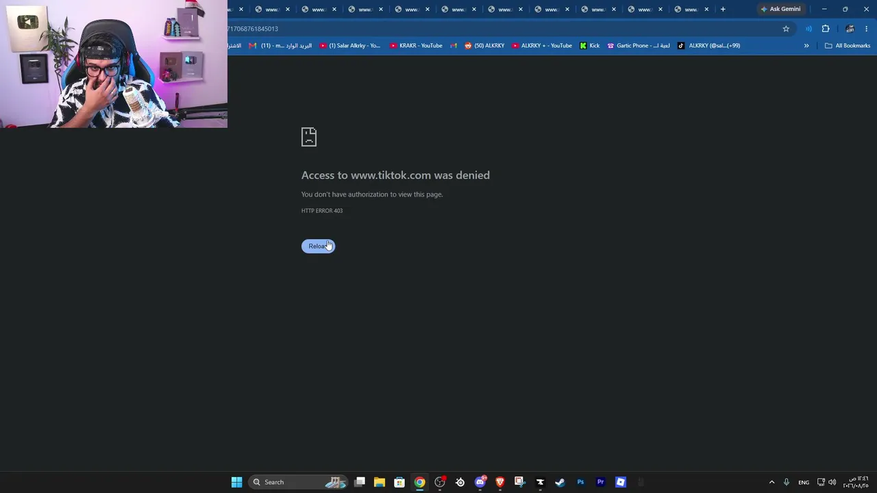Screen dimensions: 877x493
Task: Open the Extensions puzzle-piece menu
Action: [x=826, y=29]
